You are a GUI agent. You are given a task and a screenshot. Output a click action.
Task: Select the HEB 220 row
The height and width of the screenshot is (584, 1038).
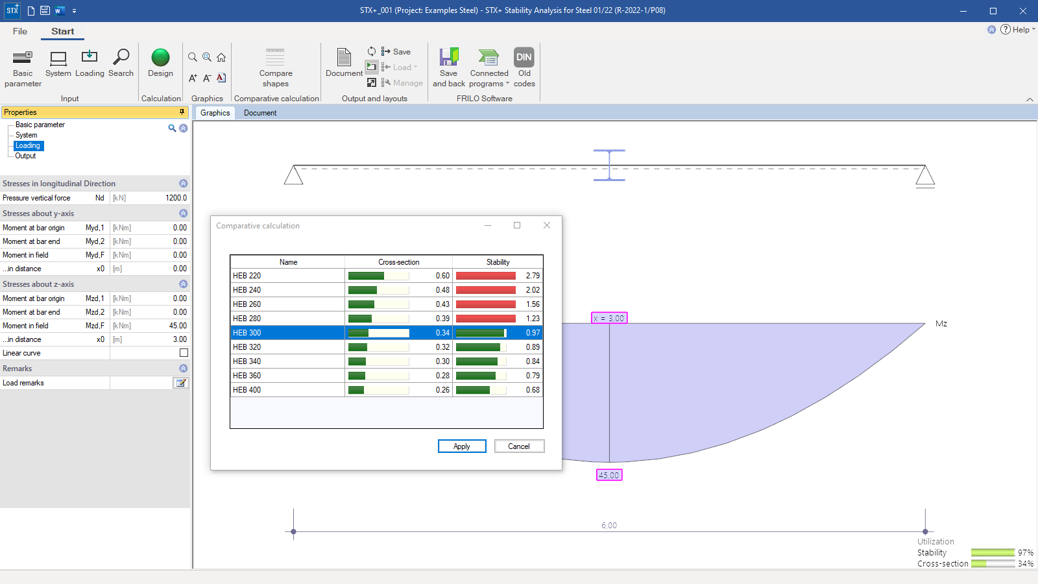(387, 276)
